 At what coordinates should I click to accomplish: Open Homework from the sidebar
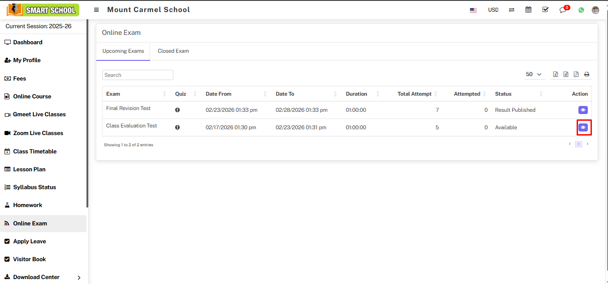point(27,205)
